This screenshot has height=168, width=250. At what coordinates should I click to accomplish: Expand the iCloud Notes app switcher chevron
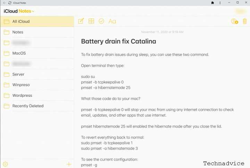tap(33, 11)
